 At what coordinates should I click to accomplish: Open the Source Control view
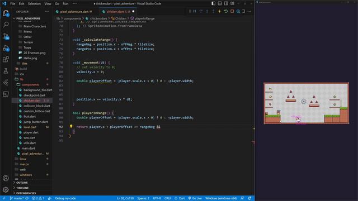coord(6,36)
